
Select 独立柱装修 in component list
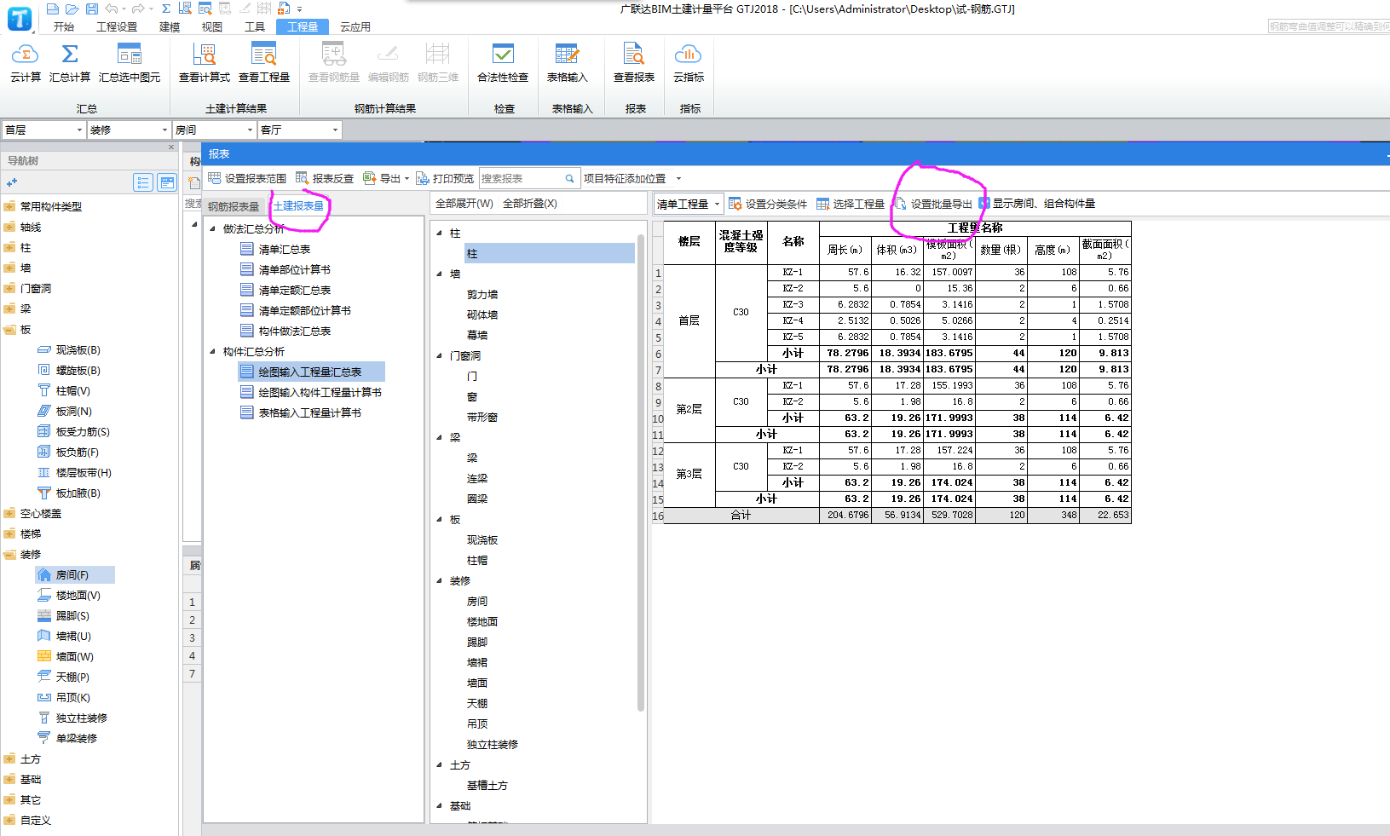tap(493, 745)
